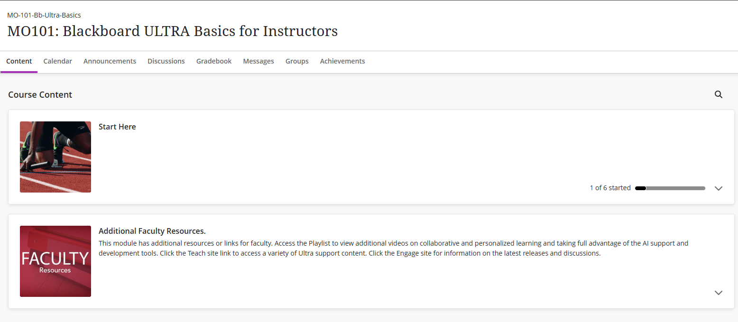738x322 pixels.
Task: Expand the Start Here module
Action: pos(719,188)
